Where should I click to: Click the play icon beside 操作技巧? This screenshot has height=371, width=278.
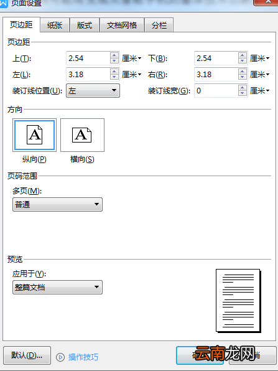[x=60, y=357]
